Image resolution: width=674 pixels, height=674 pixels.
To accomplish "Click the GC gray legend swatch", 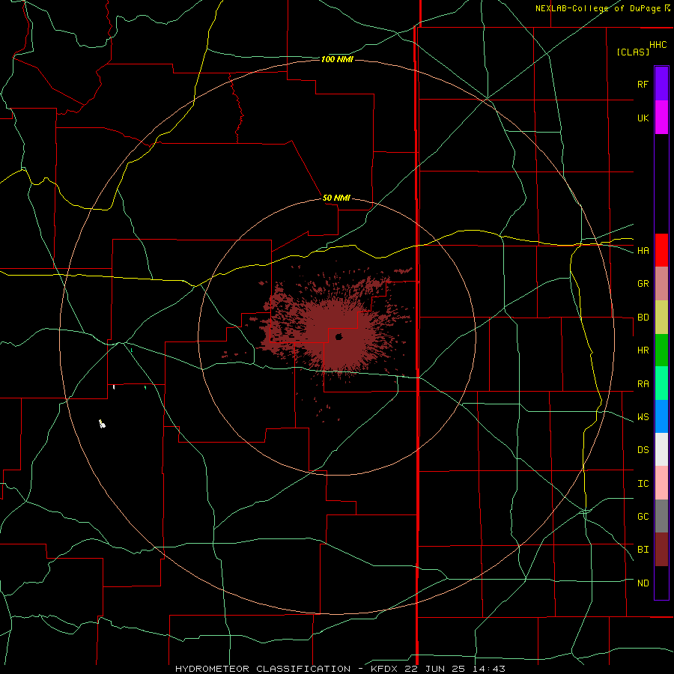I will pos(661,516).
